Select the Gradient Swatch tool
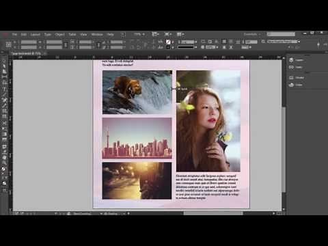Image resolution: width=328 pixels, height=246 pixels. coord(4,134)
